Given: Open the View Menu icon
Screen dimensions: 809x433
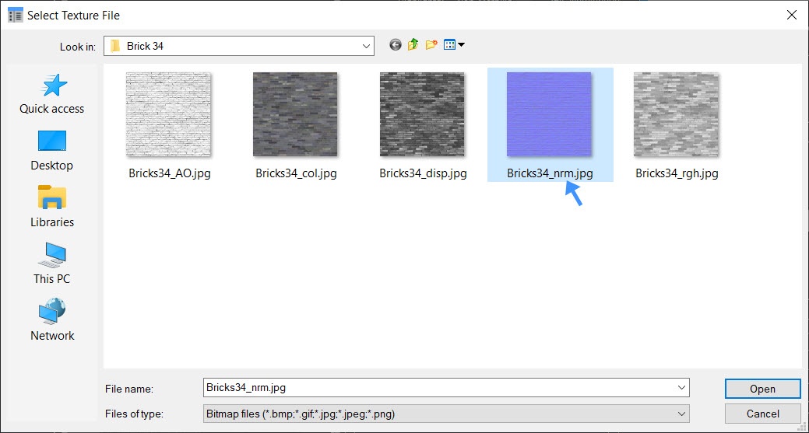Looking at the screenshot, I should tap(449, 45).
